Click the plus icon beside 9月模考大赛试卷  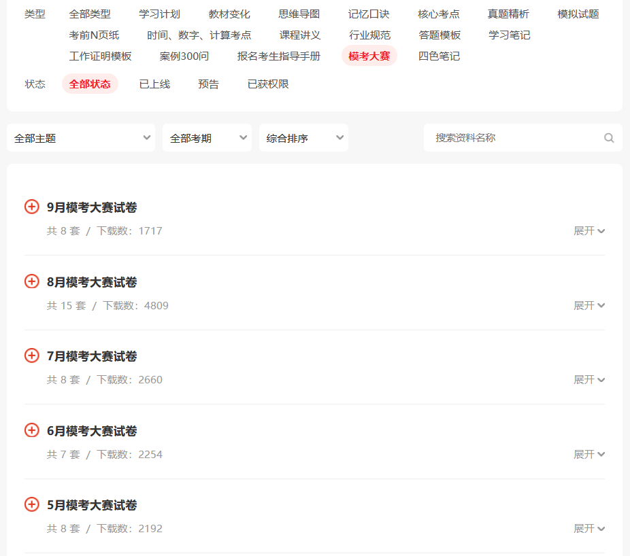(32, 207)
